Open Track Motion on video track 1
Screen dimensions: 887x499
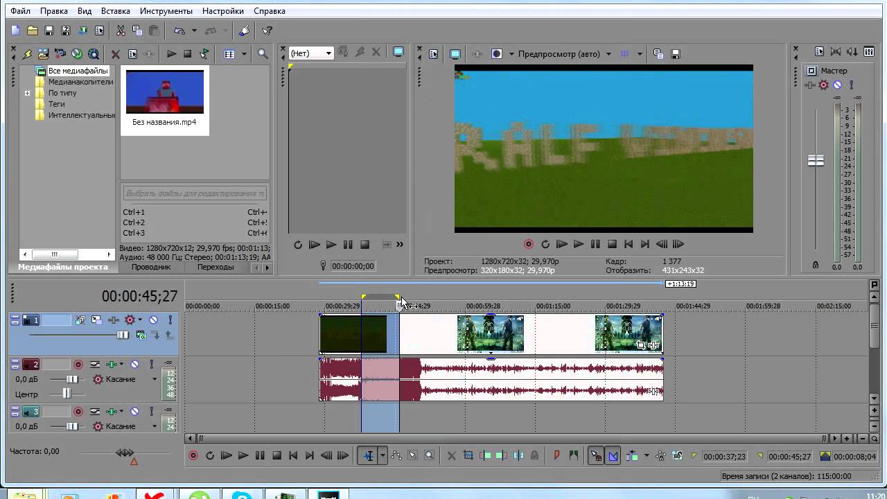(96, 319)
